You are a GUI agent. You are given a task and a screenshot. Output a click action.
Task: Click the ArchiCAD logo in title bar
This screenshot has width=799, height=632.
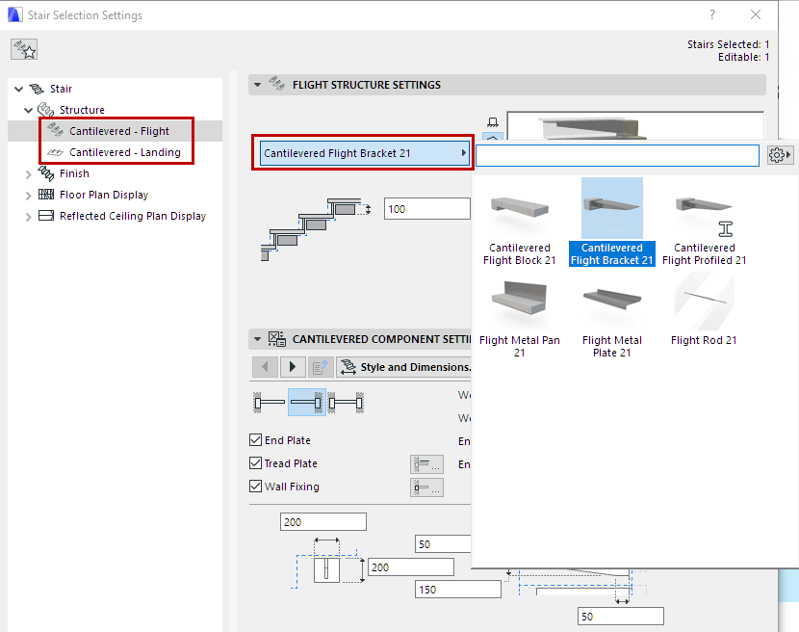pos(15,14)
